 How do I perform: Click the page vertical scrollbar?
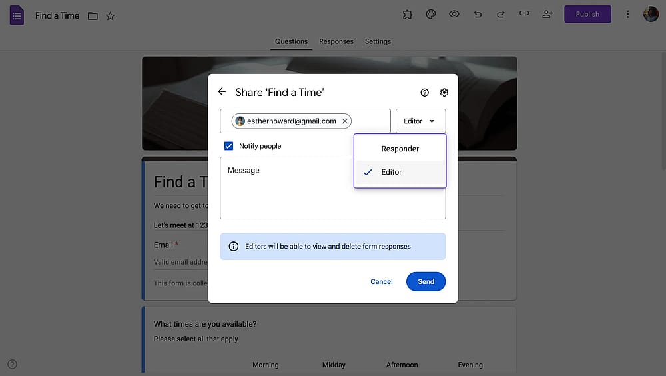(x=663, y=111)
